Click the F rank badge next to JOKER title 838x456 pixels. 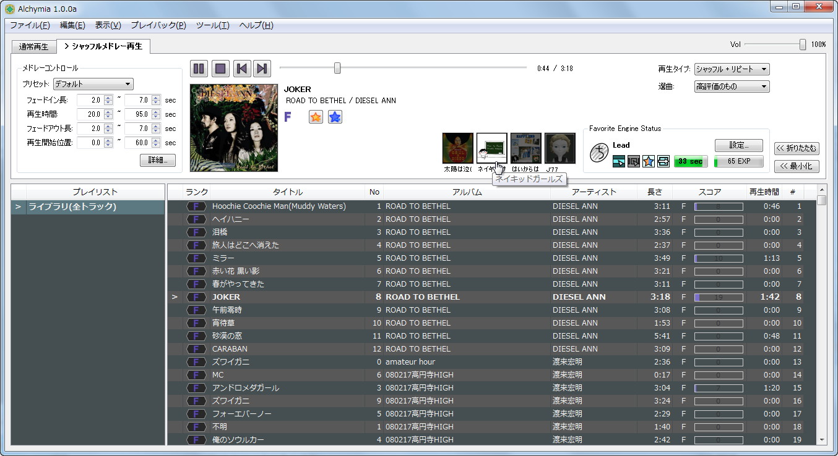point(196,297)
